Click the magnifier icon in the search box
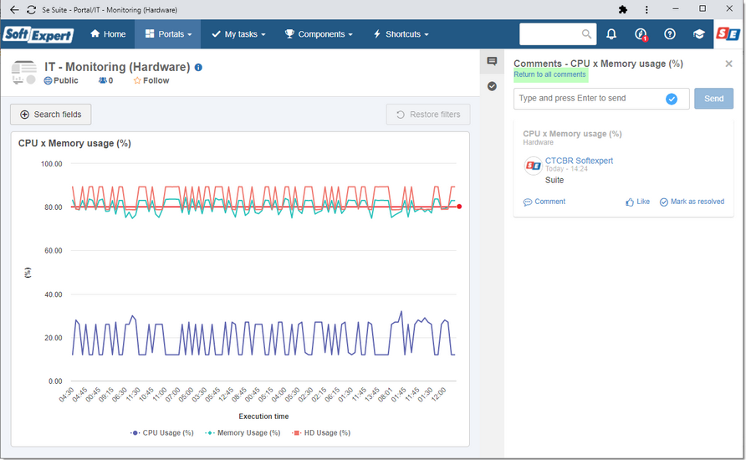746x460 pixels. (586, 34)
